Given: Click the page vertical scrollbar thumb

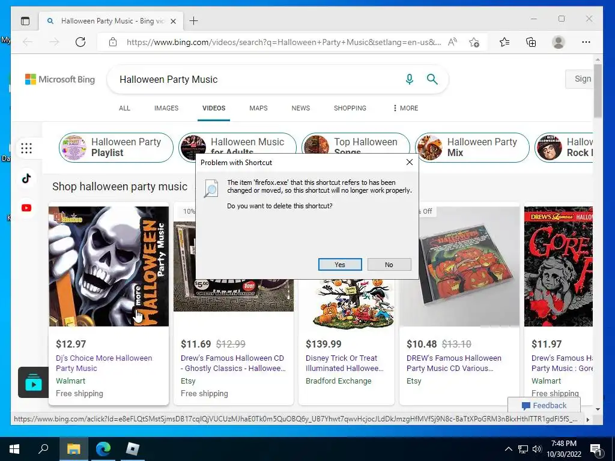Looking at the screenshot, I should coord(598,91).
